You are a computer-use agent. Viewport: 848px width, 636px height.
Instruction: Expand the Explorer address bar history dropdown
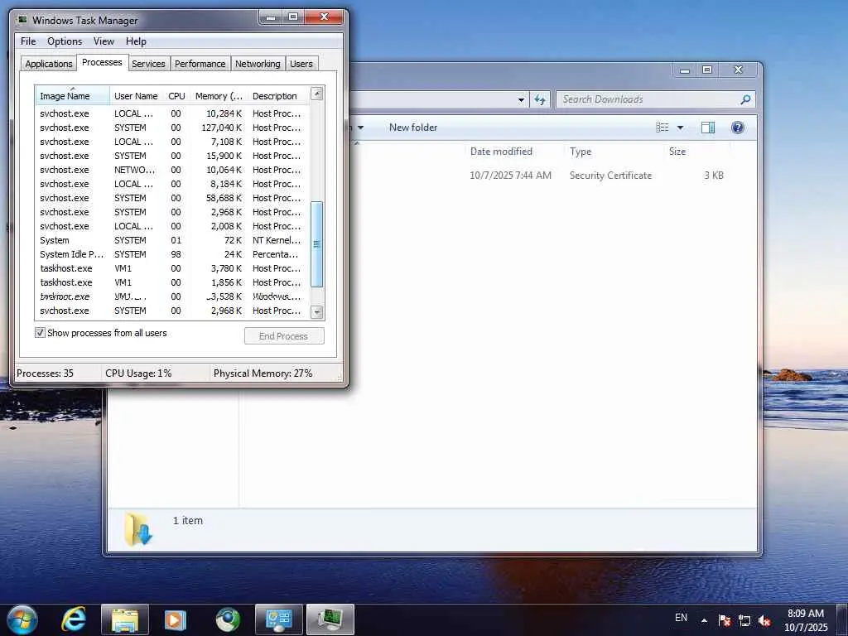(x=521, y=99)
